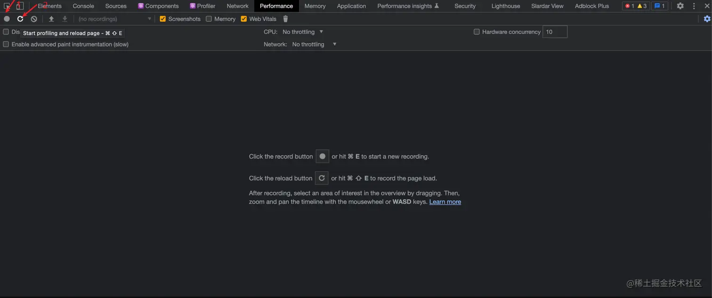Save profile using the download icon

point(65,19)
